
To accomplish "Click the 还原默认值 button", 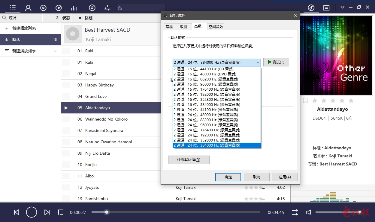I will pos(189,160).
